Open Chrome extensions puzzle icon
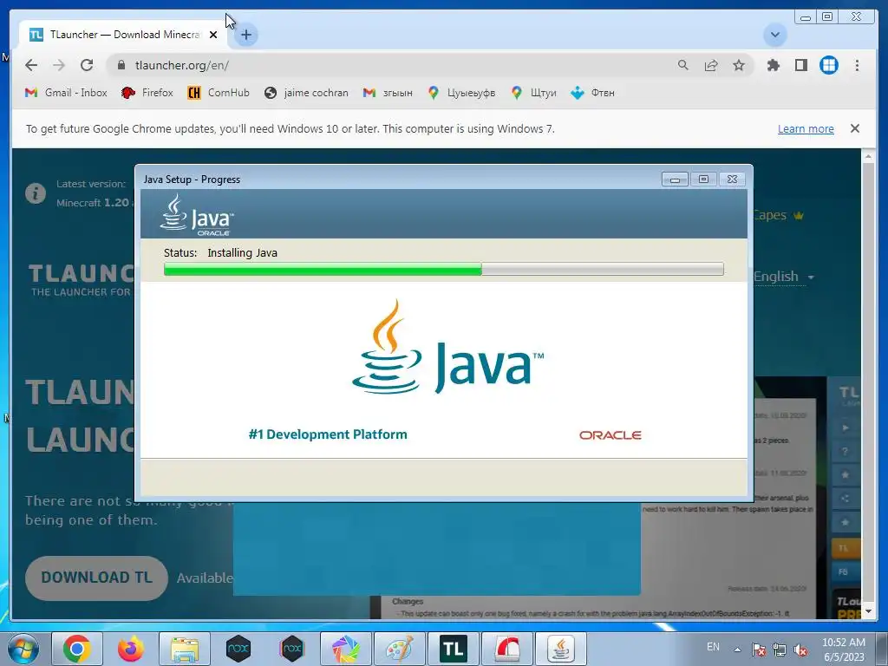This screenshot has height=666, width=888. tap(773, 65)
